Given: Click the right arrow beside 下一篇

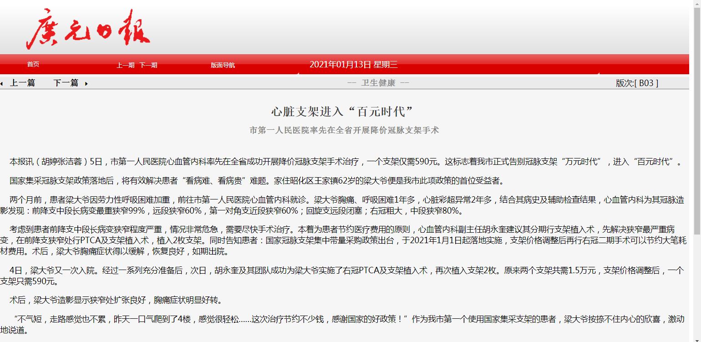Looking at the screenshot, I should [86, 83].
